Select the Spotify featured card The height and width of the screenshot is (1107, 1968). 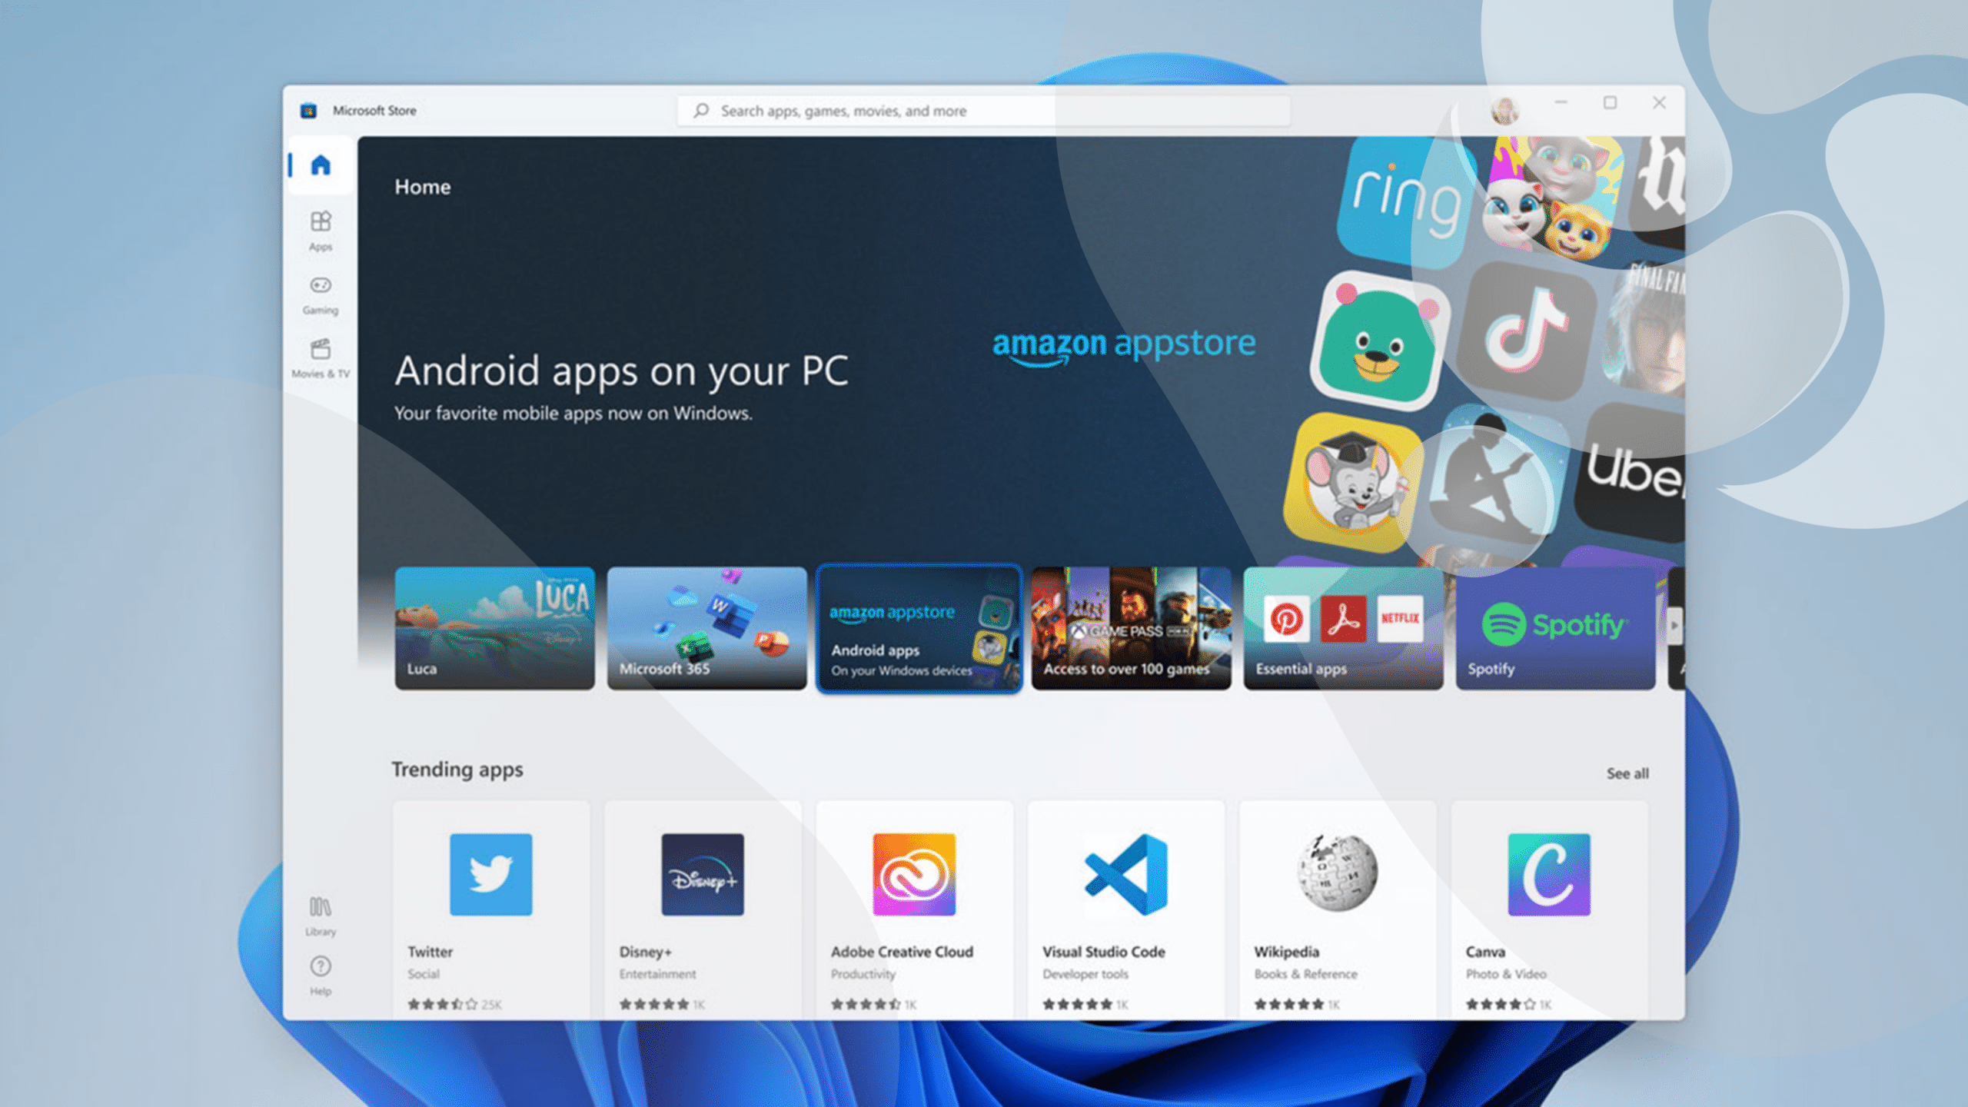coord(1555,628)
